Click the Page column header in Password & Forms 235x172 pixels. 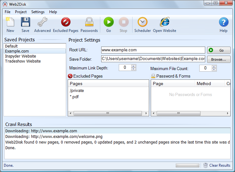coord(173,83)
